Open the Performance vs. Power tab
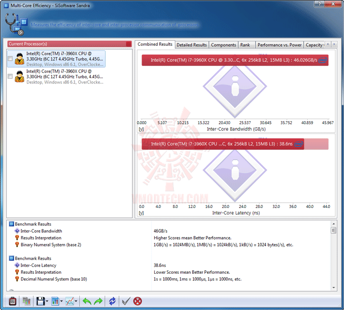This screenshot has height=310, width=344. (279, 45)
